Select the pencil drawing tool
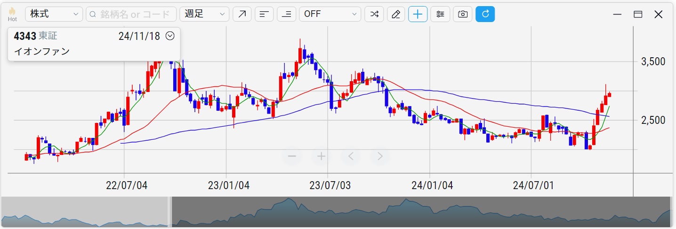The height and width of the screenshot is (229, 676). coord(396,14)
